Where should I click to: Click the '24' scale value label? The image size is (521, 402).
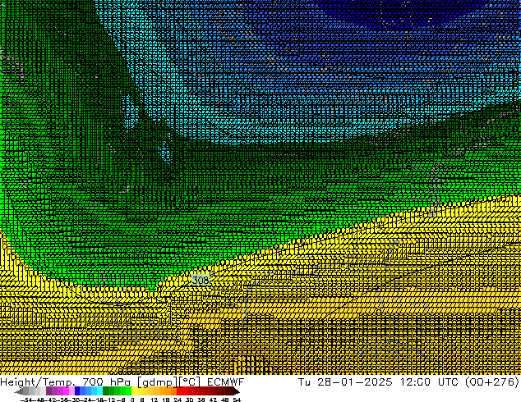click(178, 400)
